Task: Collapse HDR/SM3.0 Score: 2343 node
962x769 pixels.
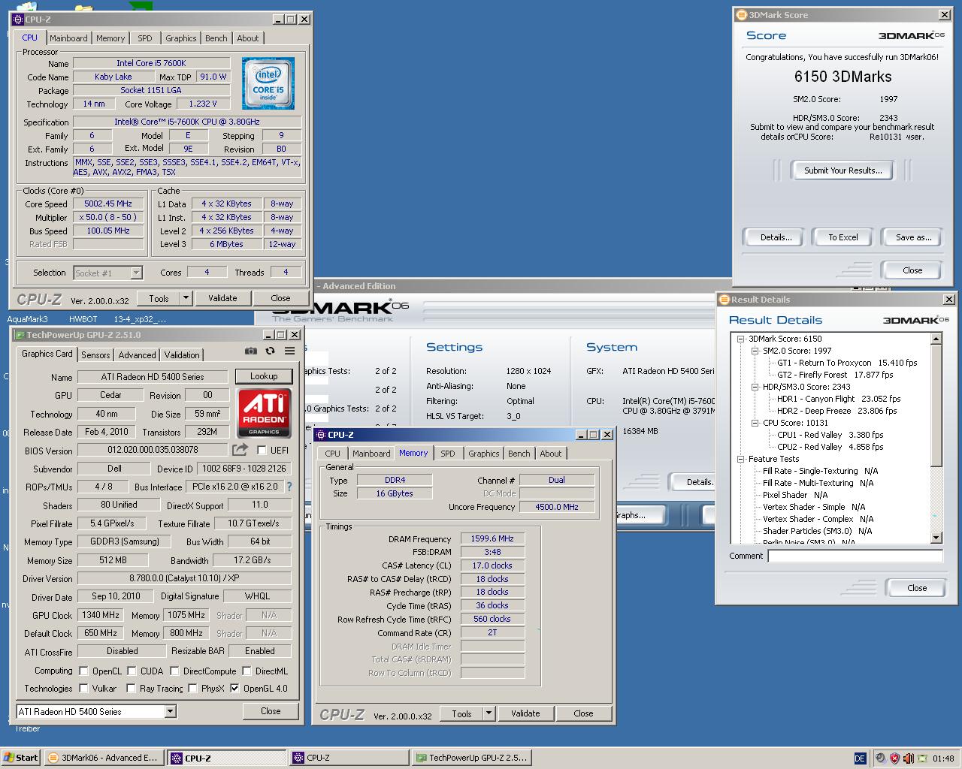Action: 755,387
